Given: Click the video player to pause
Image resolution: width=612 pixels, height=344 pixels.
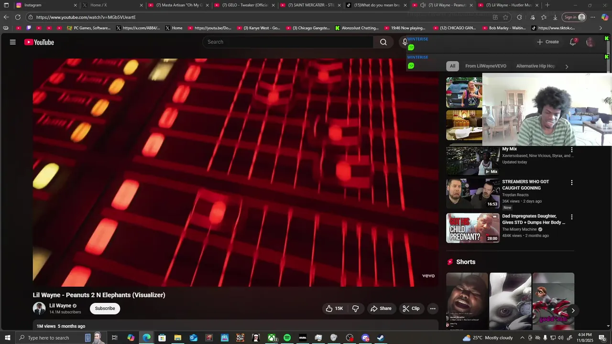Looking at the screenshot, I should point(235,172).
